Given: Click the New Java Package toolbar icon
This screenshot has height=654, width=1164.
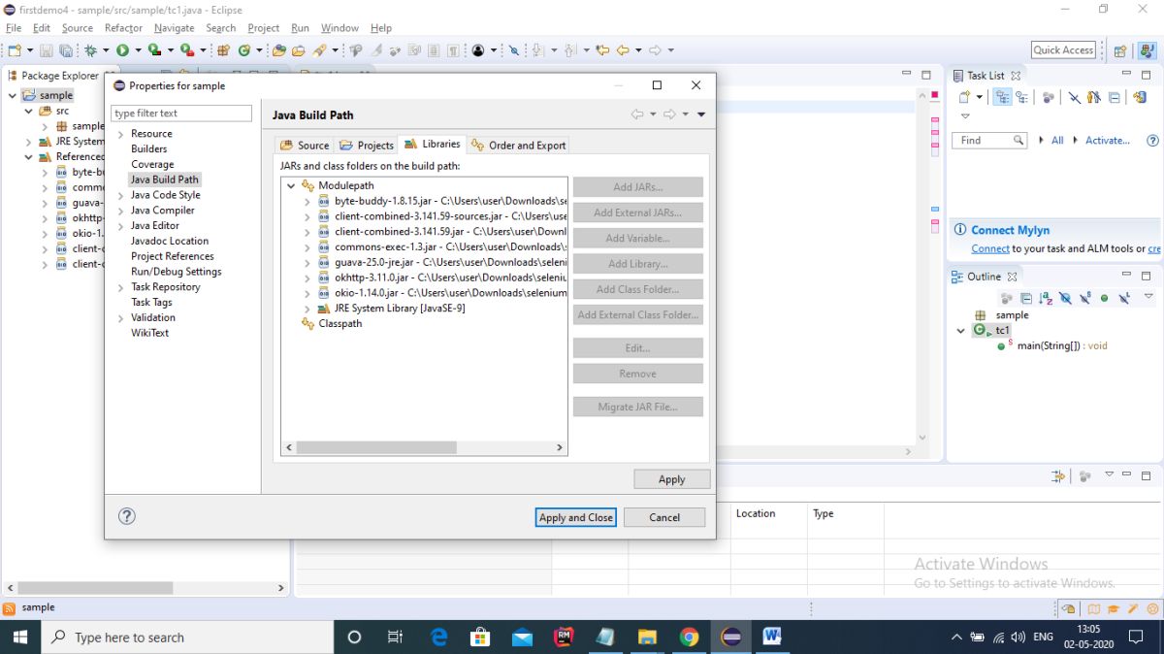Looking at the screenshot, I should click(223, 50).
